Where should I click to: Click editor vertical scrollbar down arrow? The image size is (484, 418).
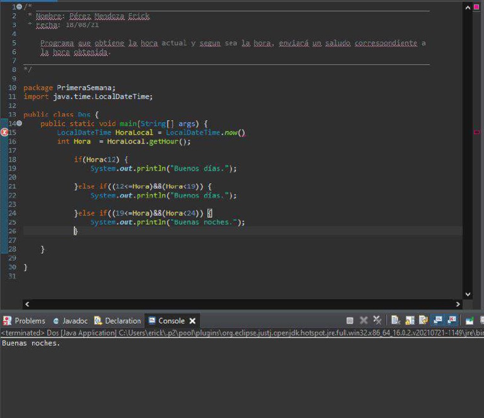coord(468,293)
